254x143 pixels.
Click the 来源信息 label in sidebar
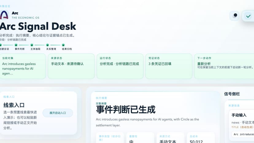[234, 106]
